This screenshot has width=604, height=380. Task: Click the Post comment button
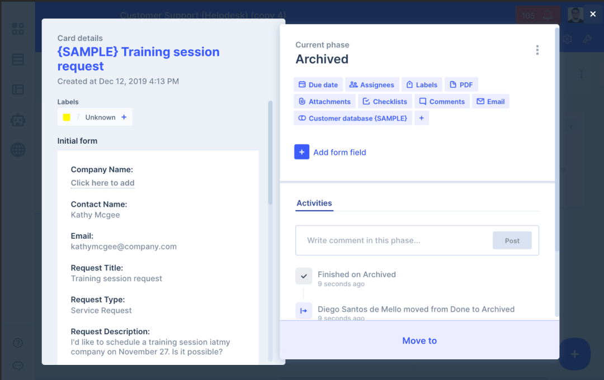512,241
